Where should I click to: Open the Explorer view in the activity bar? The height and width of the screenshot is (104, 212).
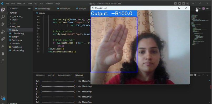(x=3, y=10)
